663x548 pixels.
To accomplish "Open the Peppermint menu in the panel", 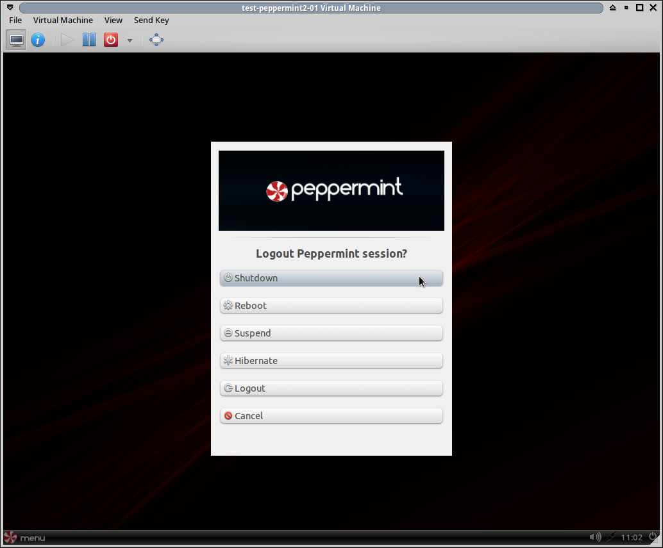I will [24, 538].
